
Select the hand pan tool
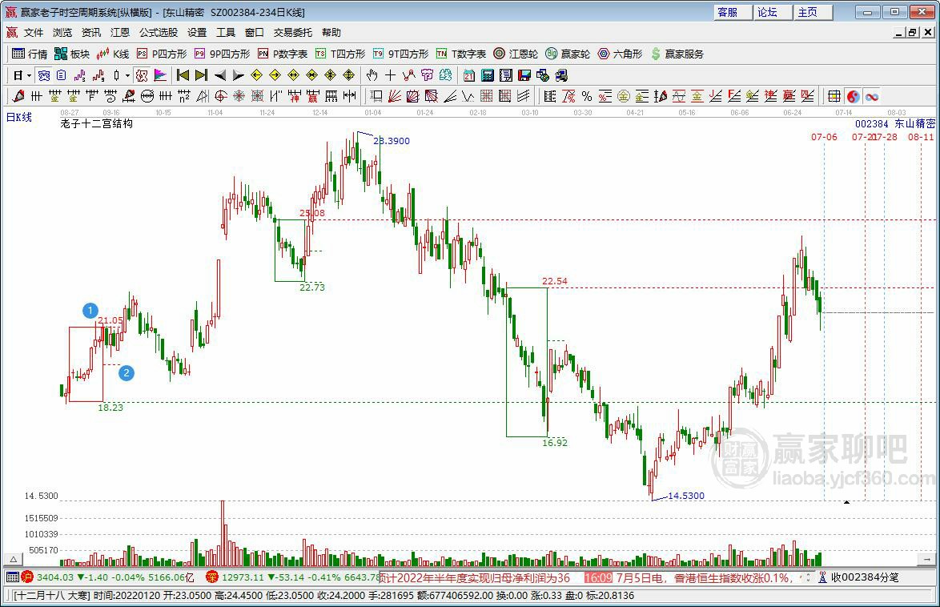(x=372, y=75)
